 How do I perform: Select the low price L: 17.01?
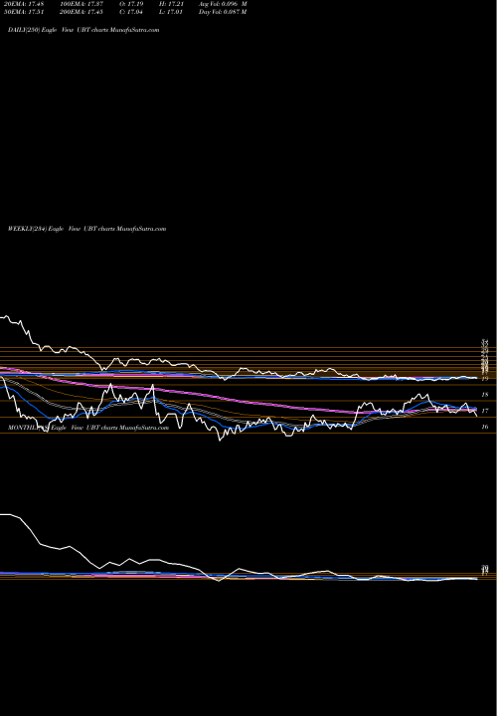point(172,12)
